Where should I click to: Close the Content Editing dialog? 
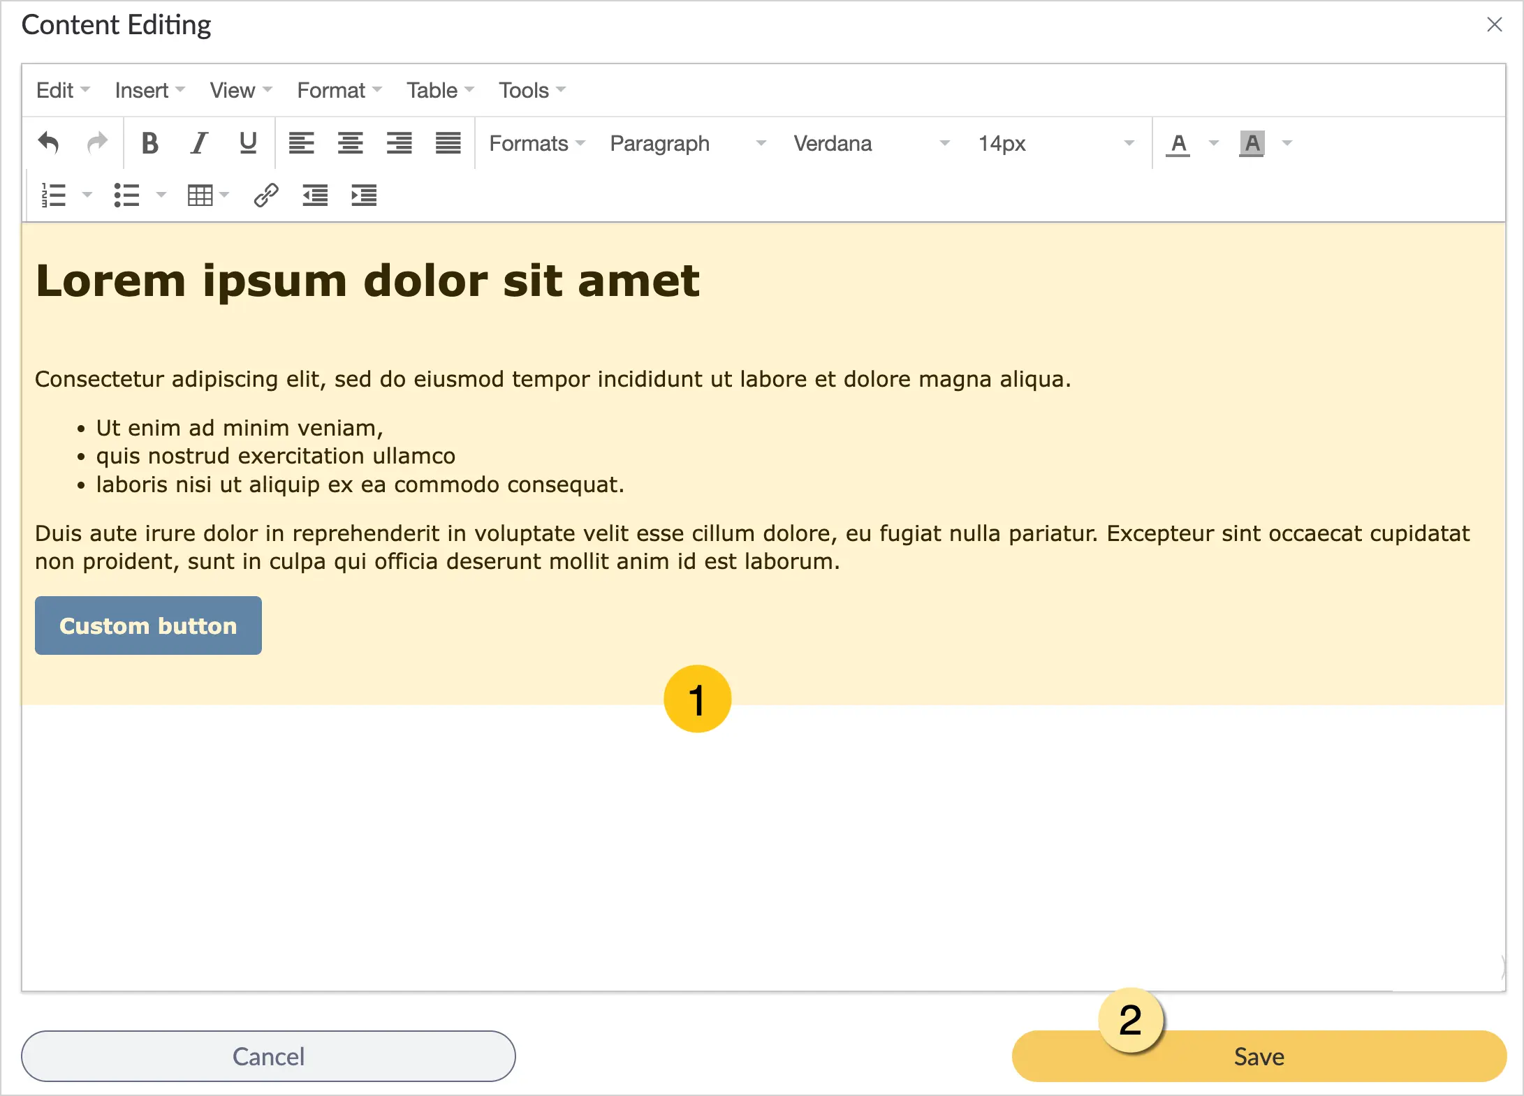pos(1494,24)
